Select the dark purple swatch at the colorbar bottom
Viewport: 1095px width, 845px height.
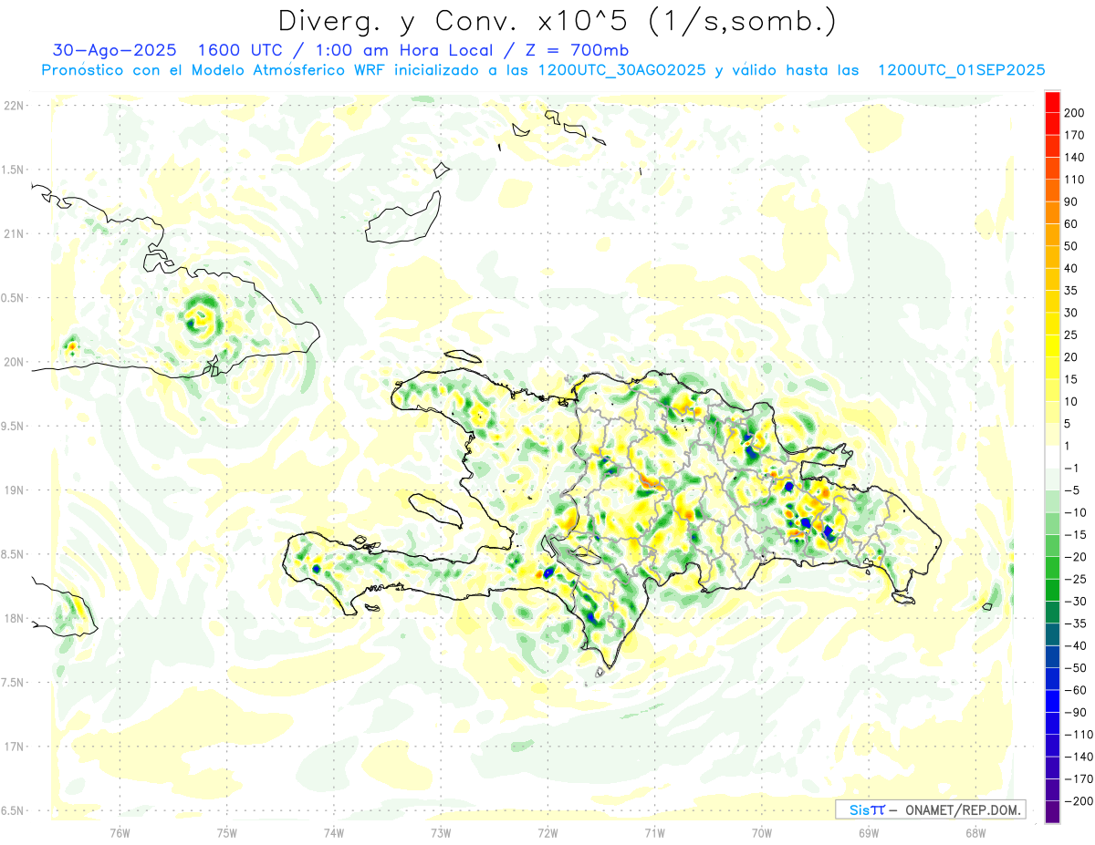pos(1052,812)
